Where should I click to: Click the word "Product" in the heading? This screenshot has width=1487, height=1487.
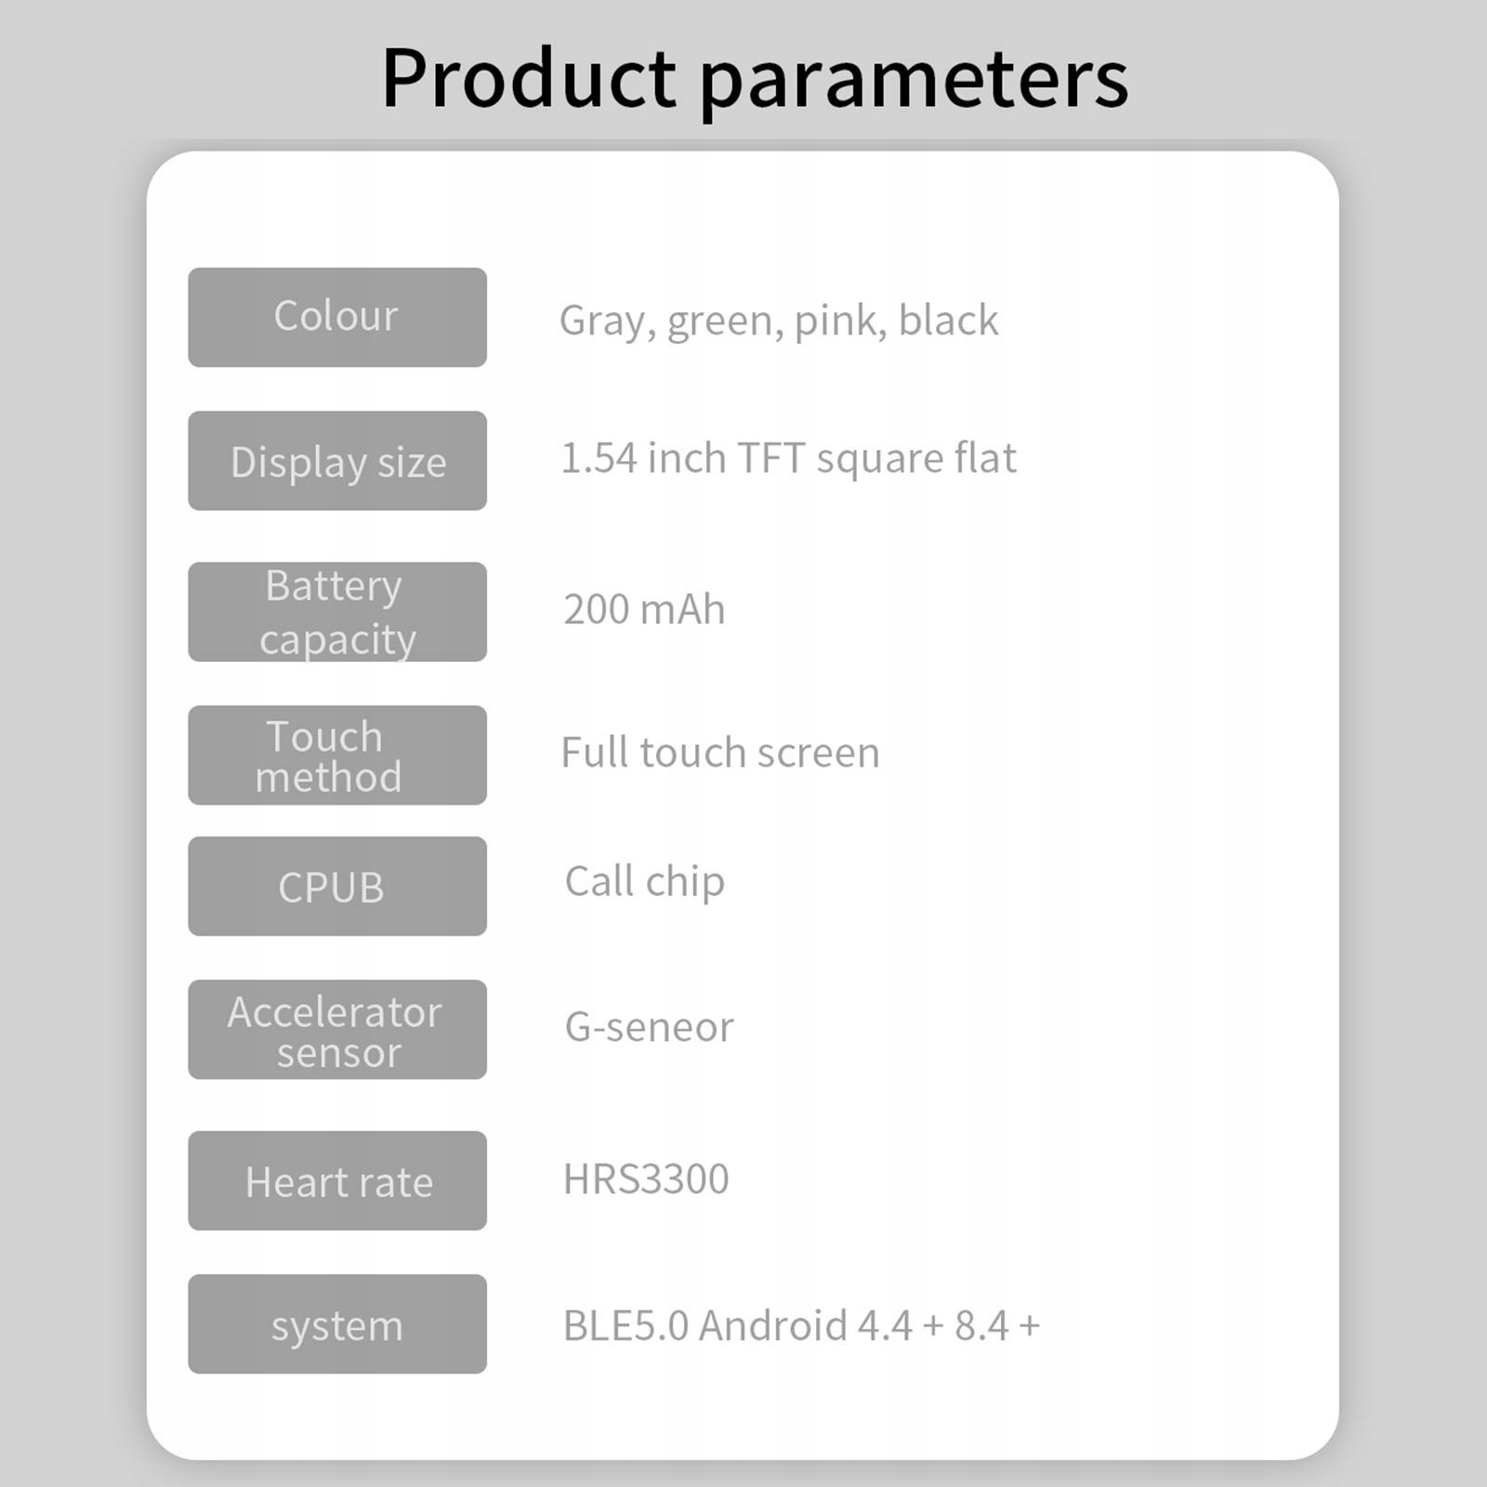529,78
